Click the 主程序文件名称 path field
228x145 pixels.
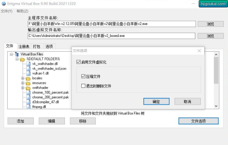click(112, 24)
